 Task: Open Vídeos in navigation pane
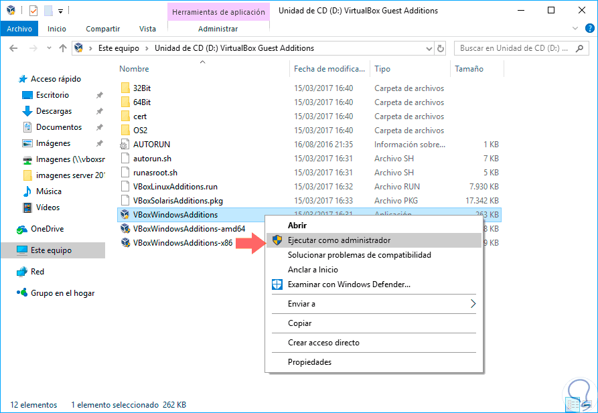coord(48,208)
